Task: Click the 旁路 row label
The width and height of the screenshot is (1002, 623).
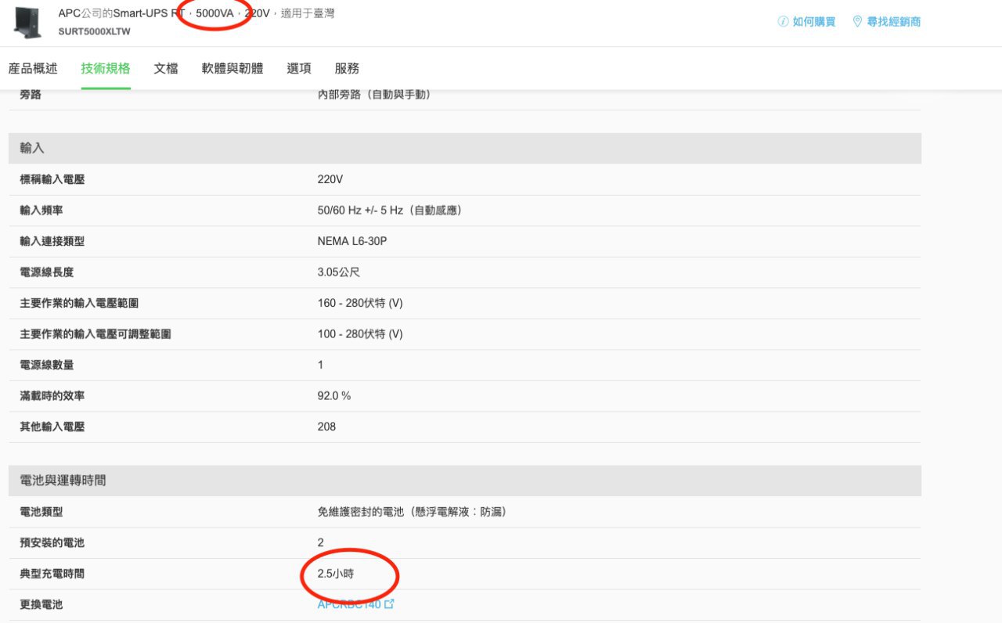Action: coord(31,95)
